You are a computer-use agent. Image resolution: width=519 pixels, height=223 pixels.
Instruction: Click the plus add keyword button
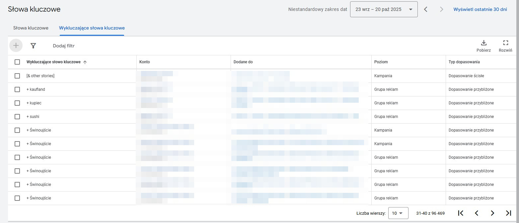click(x=16, y=46)
